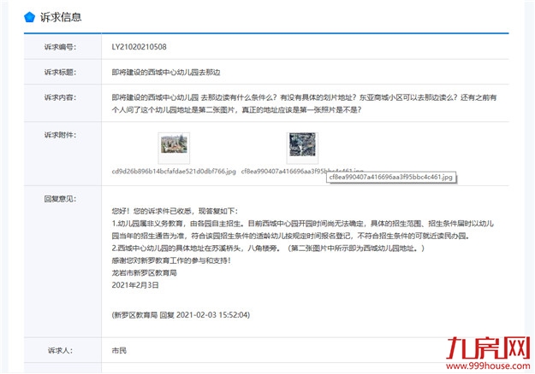The image size is (535, 374).
Task: Select the greeting line 您好！您的诉求件已收悉
Action: point(175,211)
